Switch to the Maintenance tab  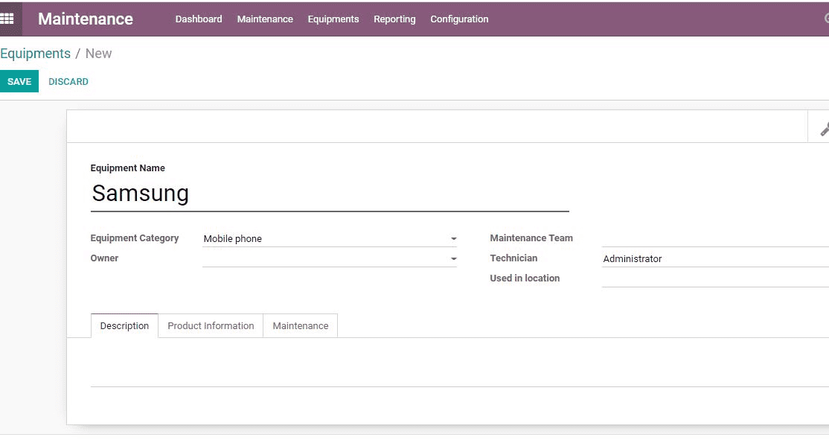pyautogui.click(x=301, y=326)
